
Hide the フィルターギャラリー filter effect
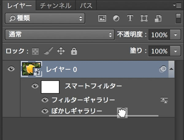click(x=45, y=100)
